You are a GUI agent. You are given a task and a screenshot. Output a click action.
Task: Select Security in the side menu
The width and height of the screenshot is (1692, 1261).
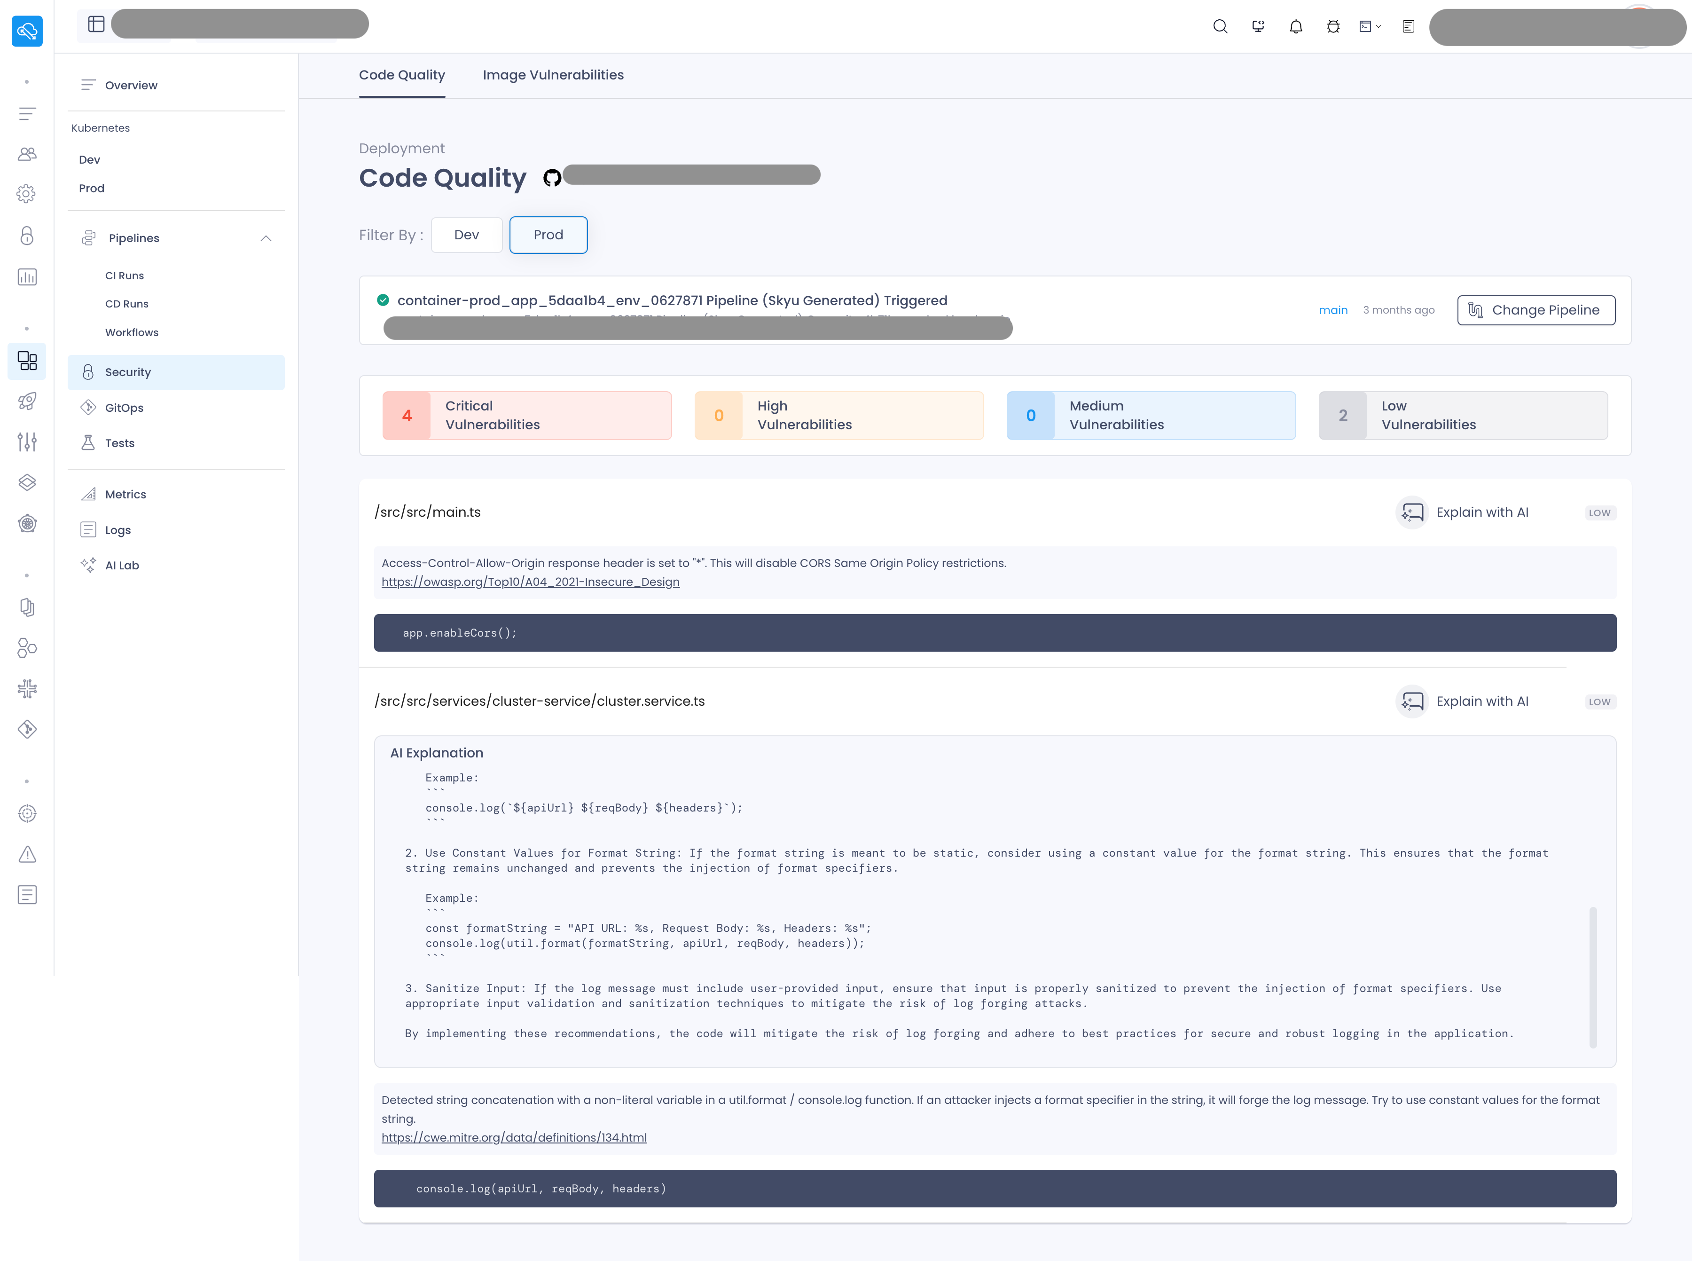coord(176,372)
